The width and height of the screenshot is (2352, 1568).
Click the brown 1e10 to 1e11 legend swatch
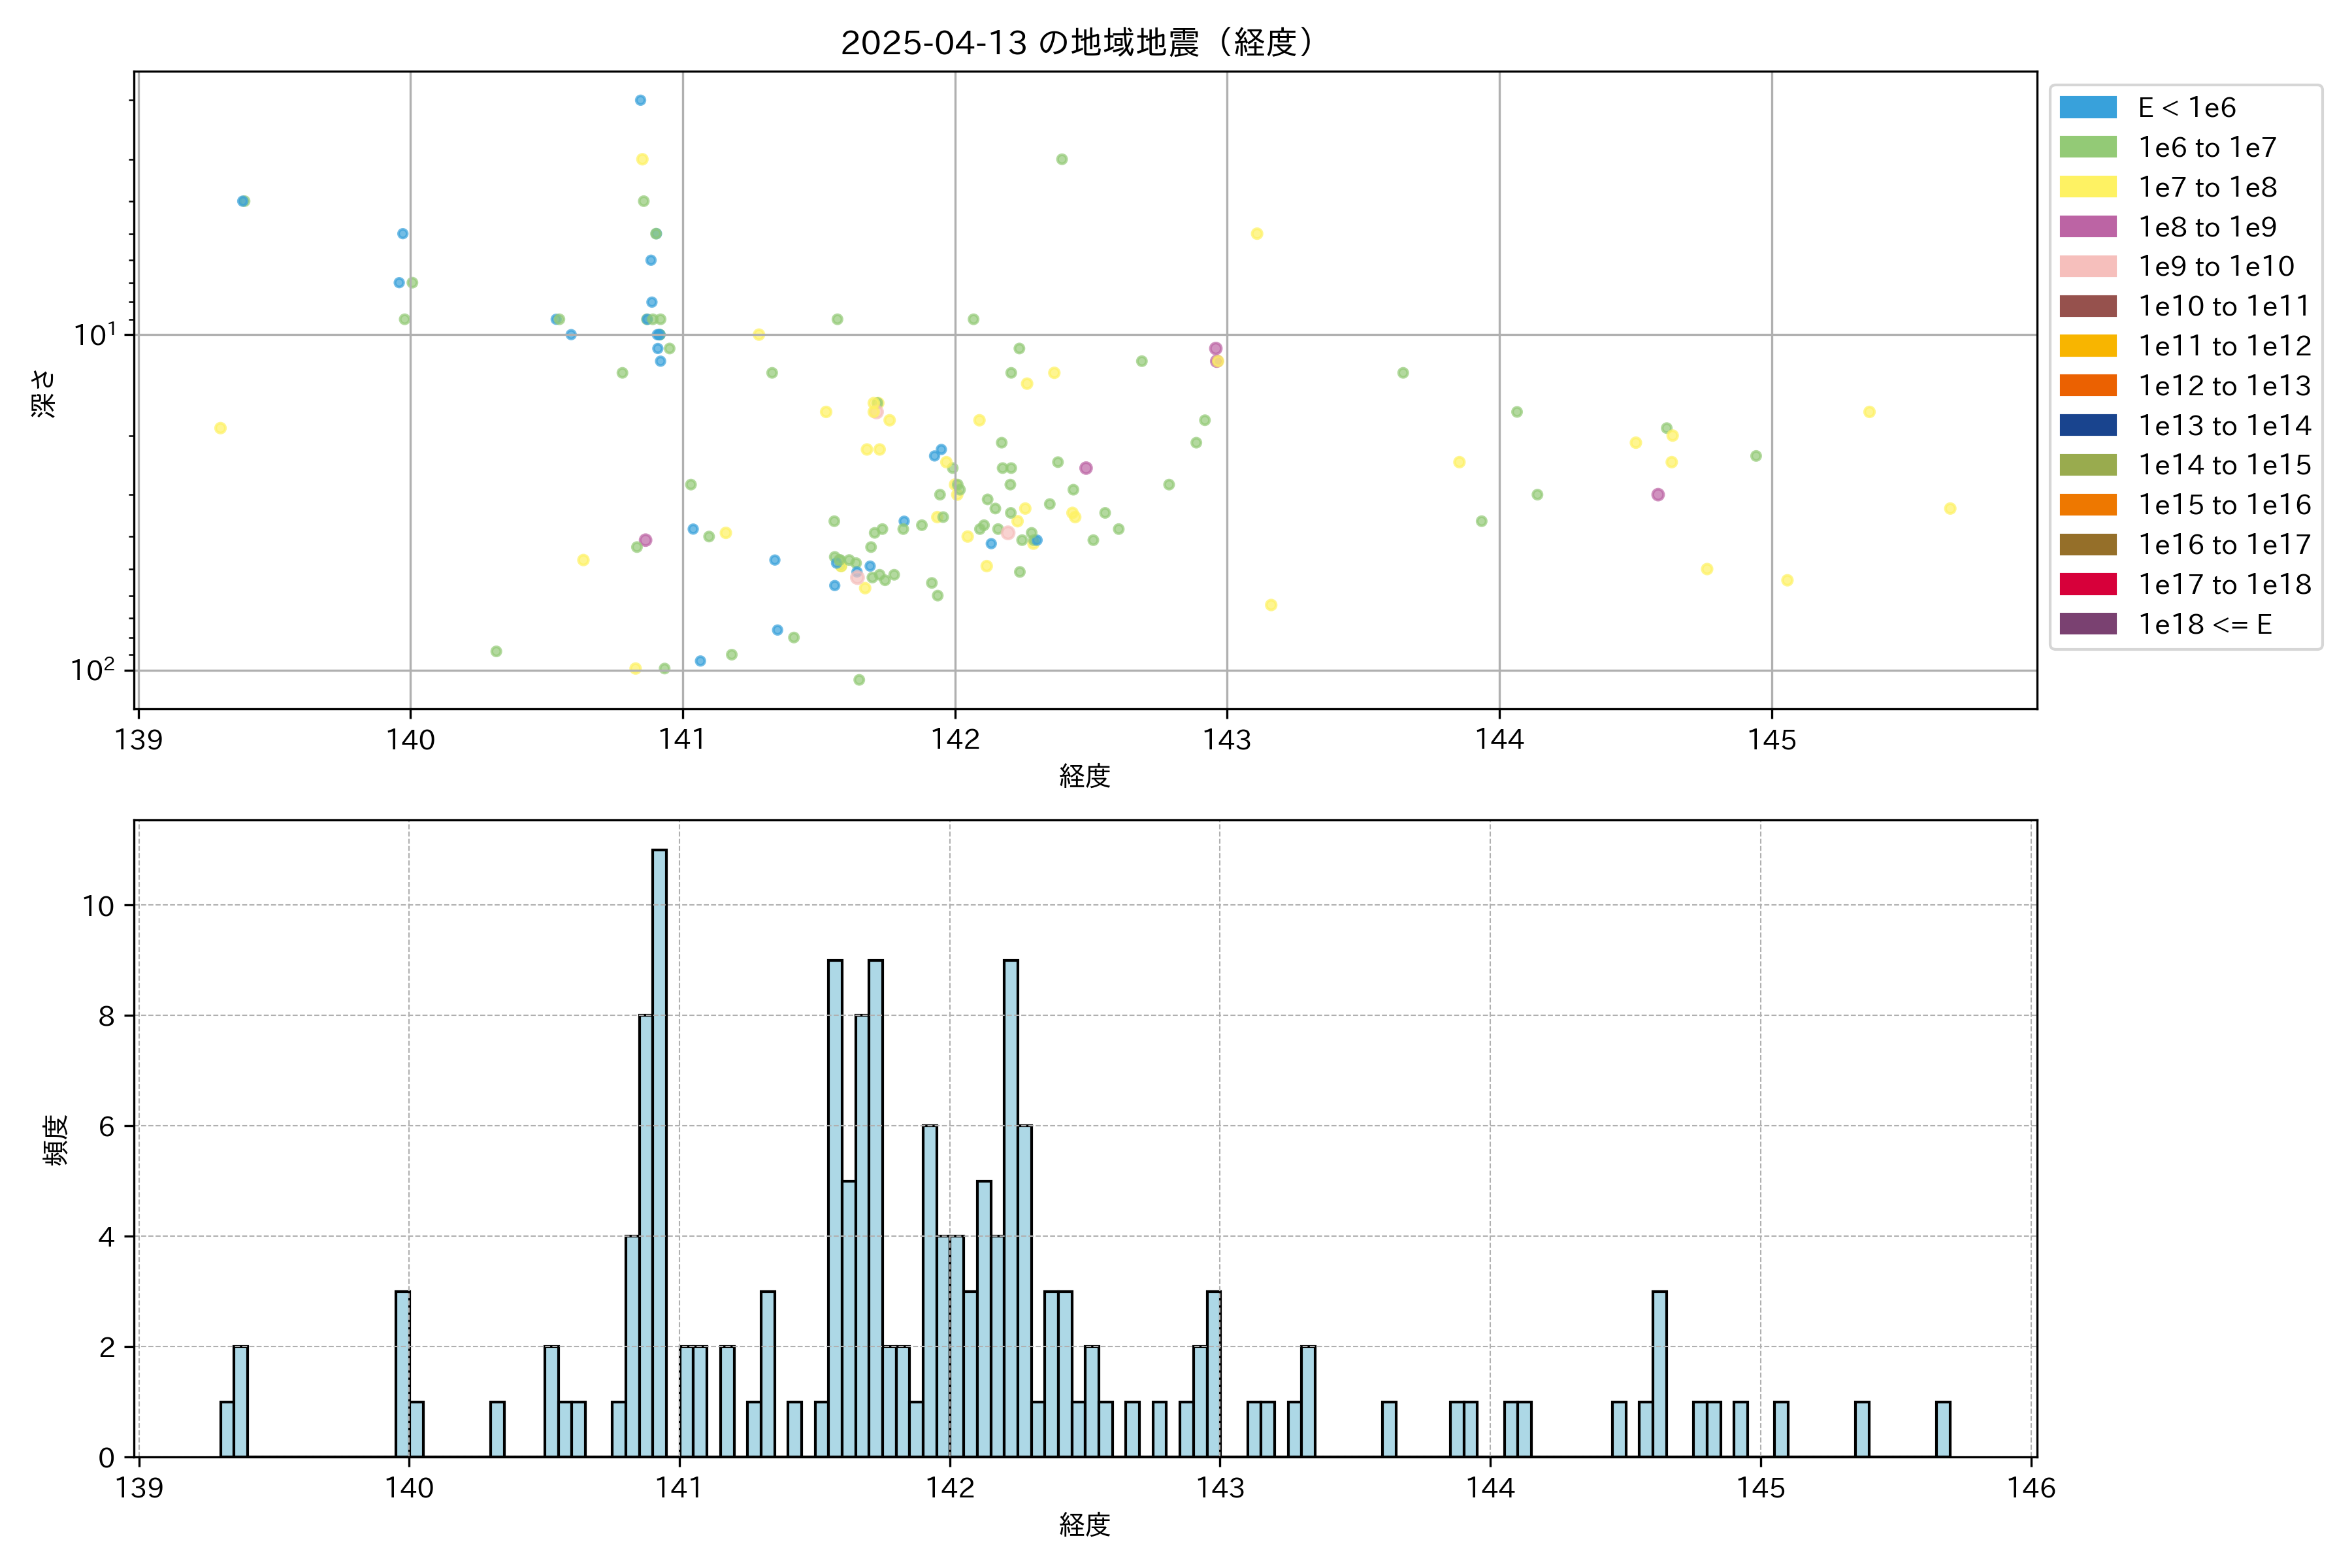click(x=2088, y=306)
